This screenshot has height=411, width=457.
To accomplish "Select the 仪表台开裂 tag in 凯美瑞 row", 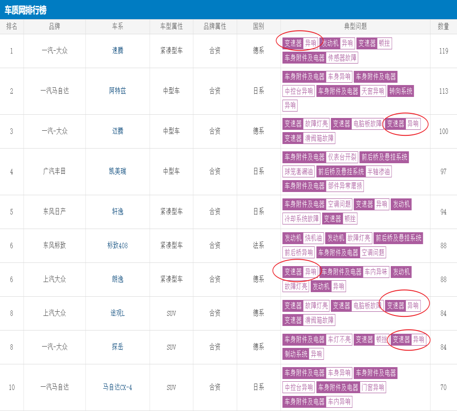I will 342,157.
